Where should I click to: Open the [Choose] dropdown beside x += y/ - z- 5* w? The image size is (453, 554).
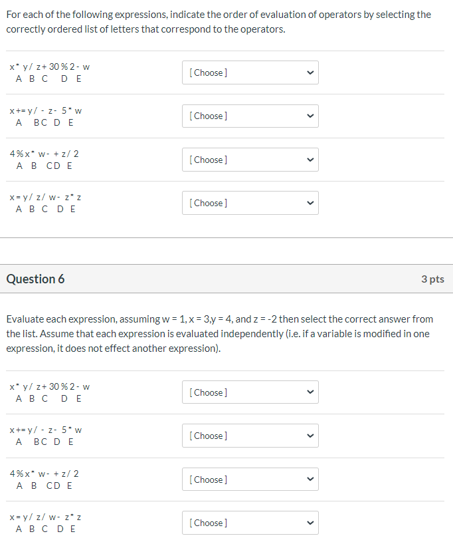pos(250,116)
